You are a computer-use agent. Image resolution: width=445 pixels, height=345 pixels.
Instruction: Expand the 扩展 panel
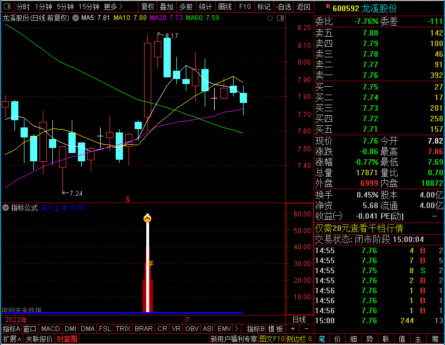point(12,339)
